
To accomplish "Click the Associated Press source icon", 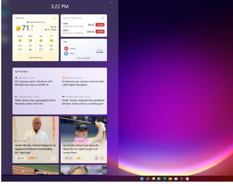I will click(16, 97).
